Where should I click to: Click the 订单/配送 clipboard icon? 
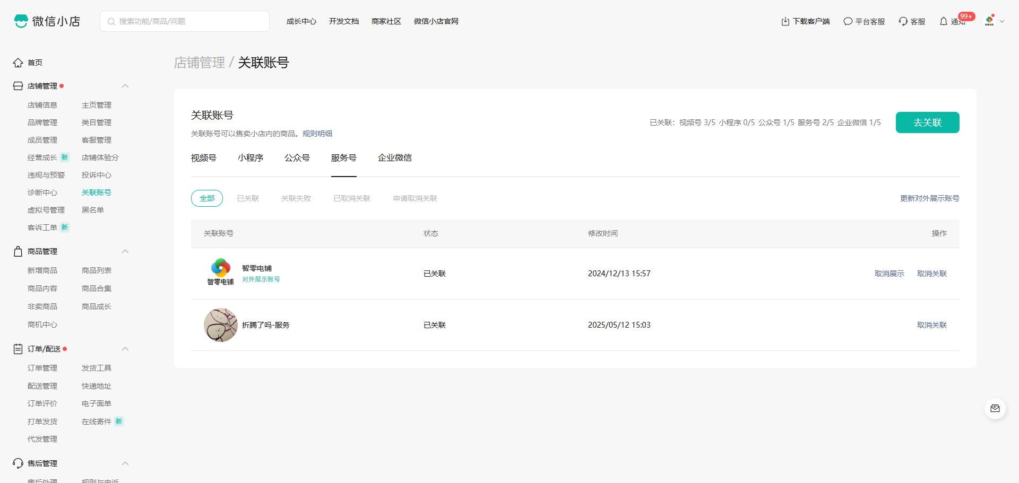[x=18, y=349]
